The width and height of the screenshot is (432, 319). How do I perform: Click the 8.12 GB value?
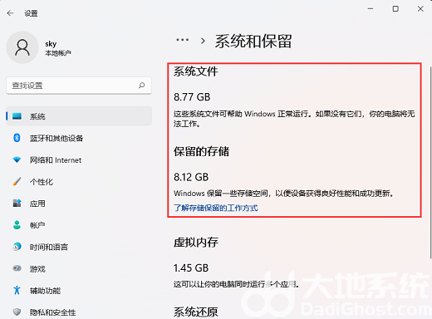(x=191, y=177)
